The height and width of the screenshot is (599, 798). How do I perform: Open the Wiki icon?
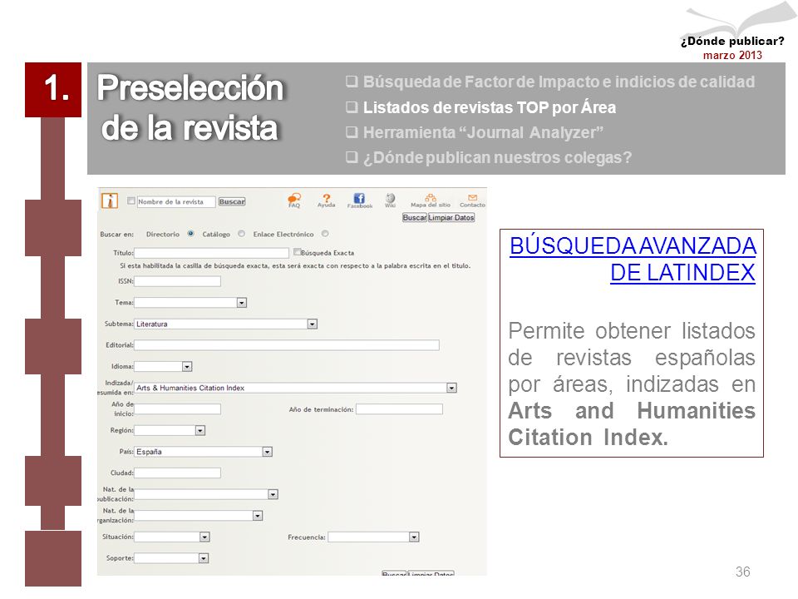[390, 200]
